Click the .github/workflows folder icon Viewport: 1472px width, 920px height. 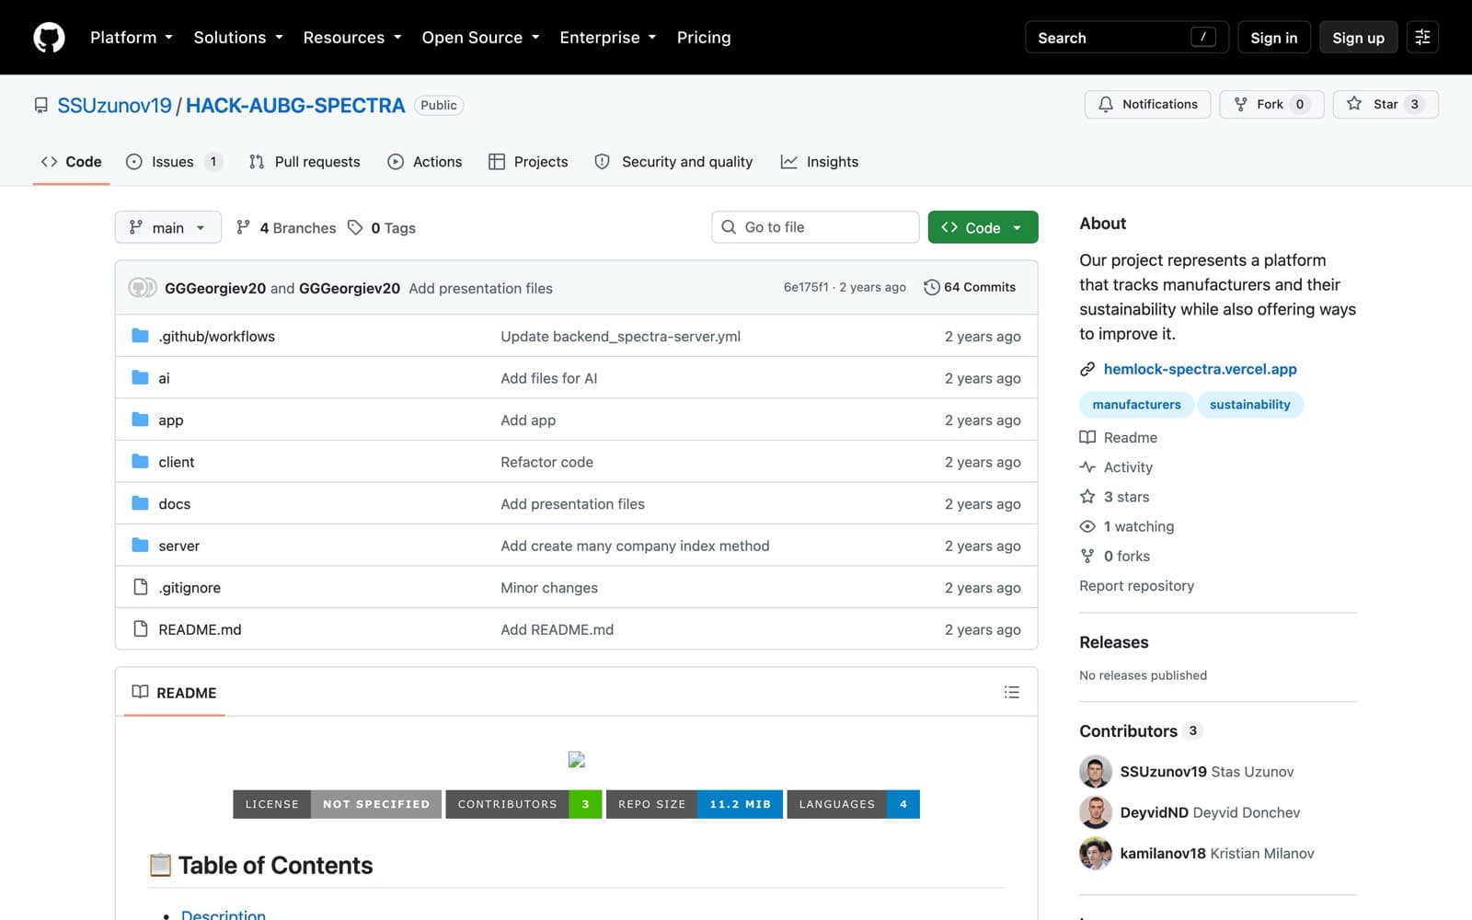tap(140, 336)
